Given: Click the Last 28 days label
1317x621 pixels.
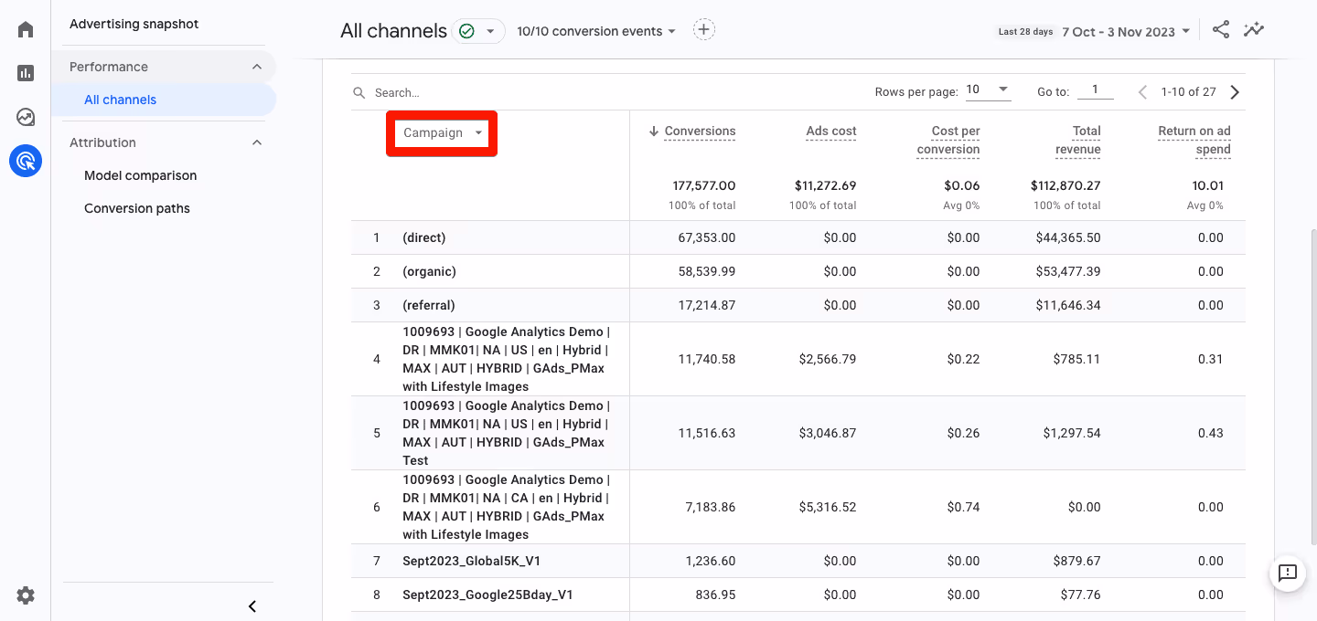Looking at the screenshot, I should [1025, 31].
